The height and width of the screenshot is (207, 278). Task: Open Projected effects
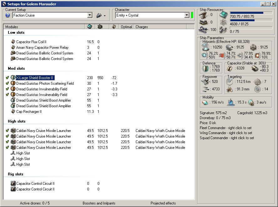163,203
